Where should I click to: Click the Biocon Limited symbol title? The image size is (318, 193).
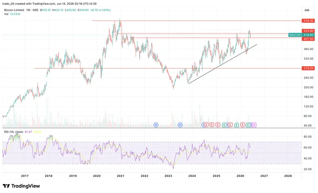14,10
